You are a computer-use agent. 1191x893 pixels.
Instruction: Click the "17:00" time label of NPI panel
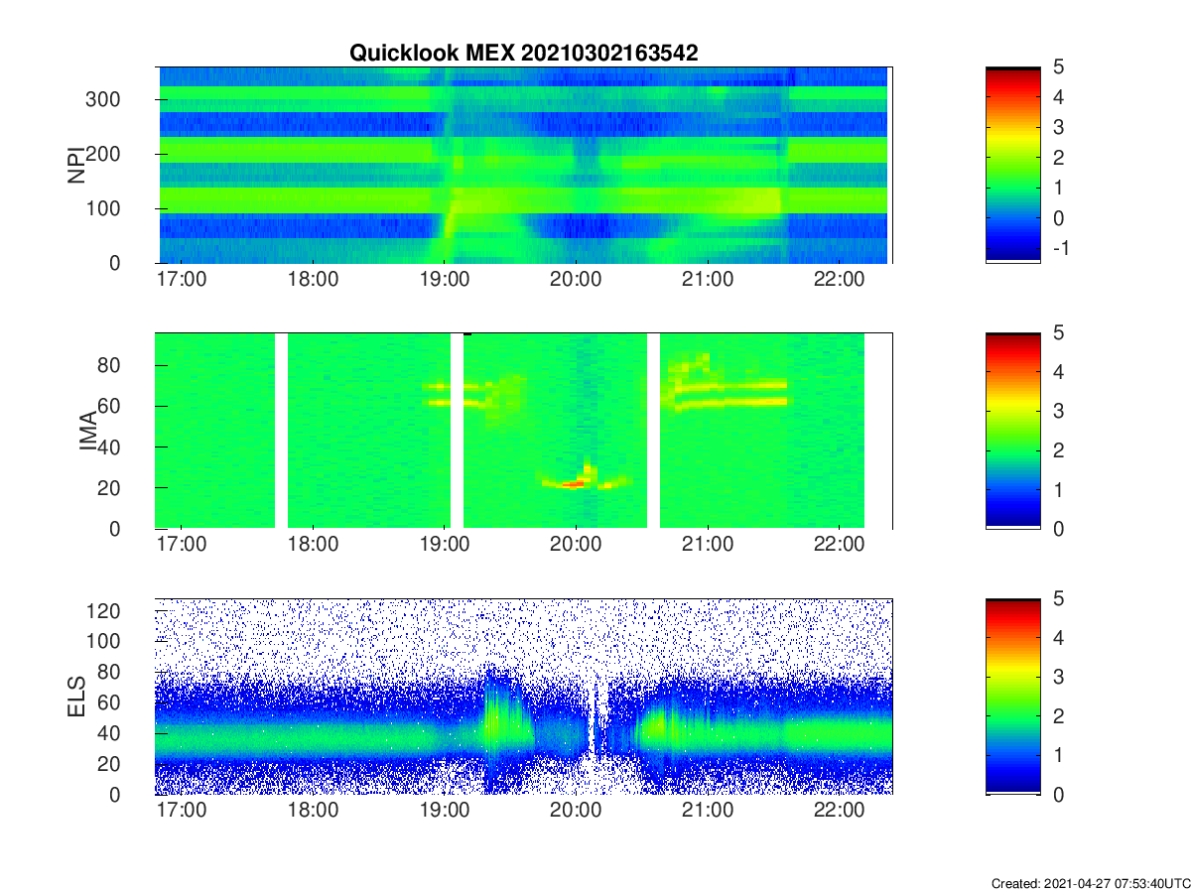(182, 280)
